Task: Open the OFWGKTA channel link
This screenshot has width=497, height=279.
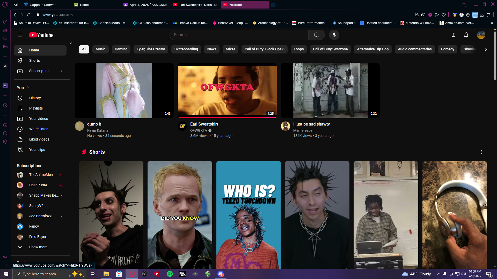Action: coord(199,130)
